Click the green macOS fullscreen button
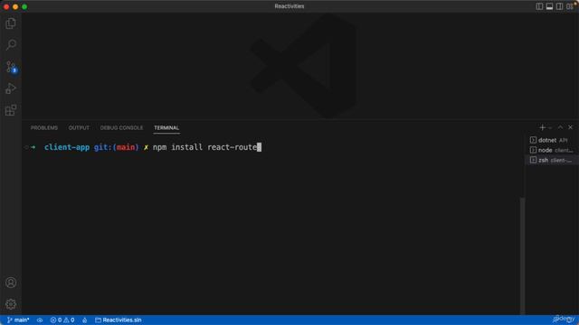Screen dimensions: 579x325 (x=24, y=6)
